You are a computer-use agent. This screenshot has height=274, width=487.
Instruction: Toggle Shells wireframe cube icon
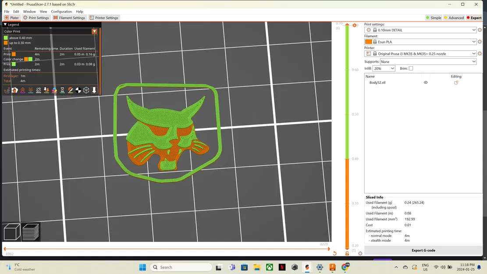coord(86,90)
